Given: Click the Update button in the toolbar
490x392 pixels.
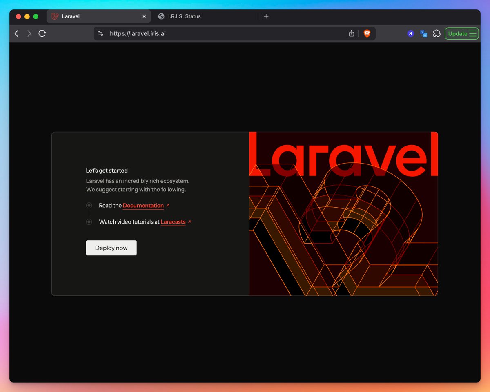Looking at the screenshot, I should point(457,33).
